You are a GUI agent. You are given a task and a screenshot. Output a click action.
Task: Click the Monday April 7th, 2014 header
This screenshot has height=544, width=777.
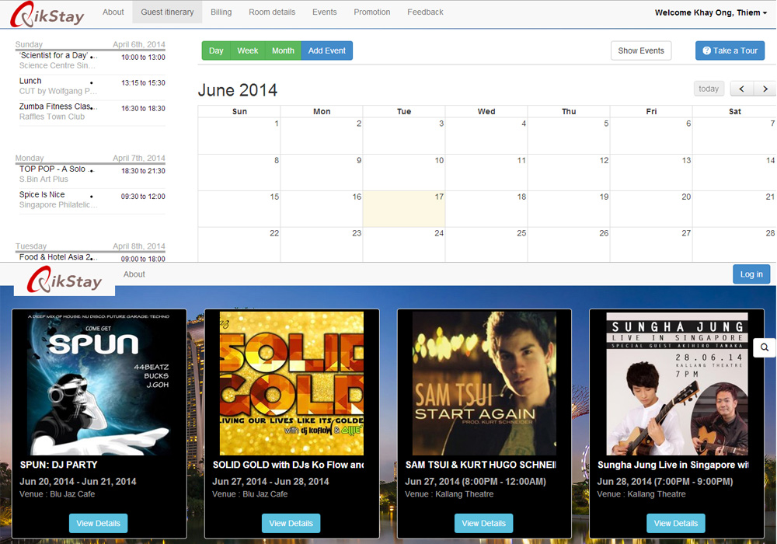90,158
